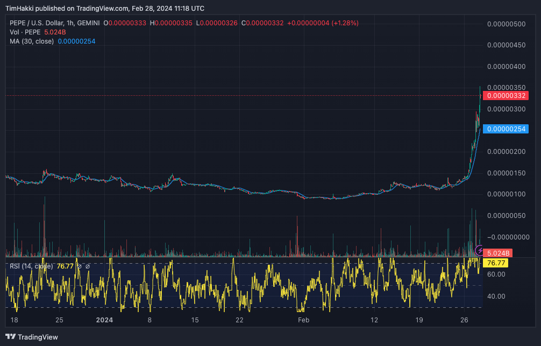Click the '2024' marker on time axis
This screenshot has width=541, height=346.
pyautogui.click(x=104, y=320)
